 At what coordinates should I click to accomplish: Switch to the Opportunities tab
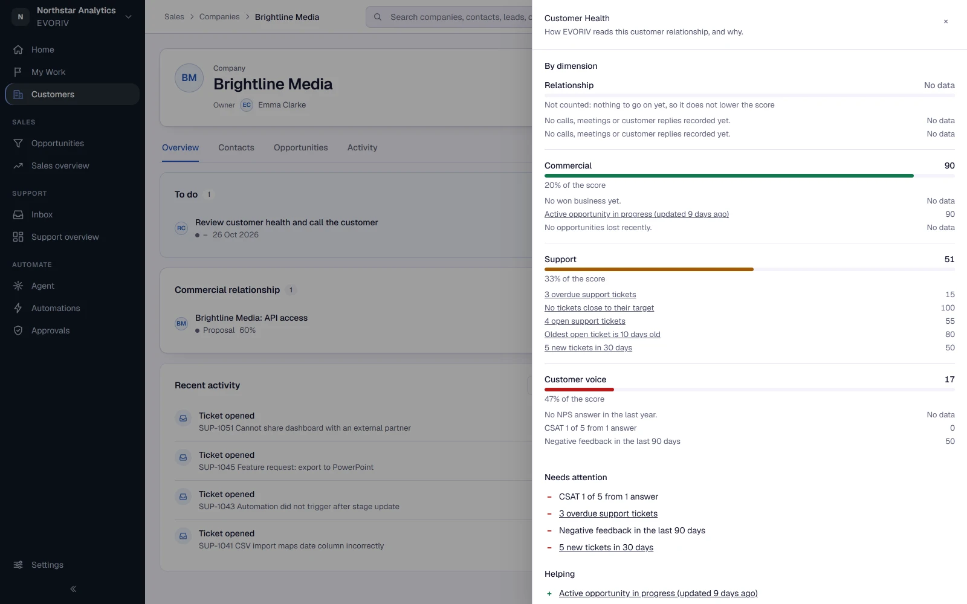(301, 147)
